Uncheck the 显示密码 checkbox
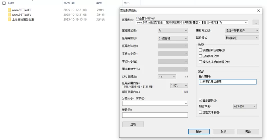Viewport: 267px width, 140px height. point(200,100)
